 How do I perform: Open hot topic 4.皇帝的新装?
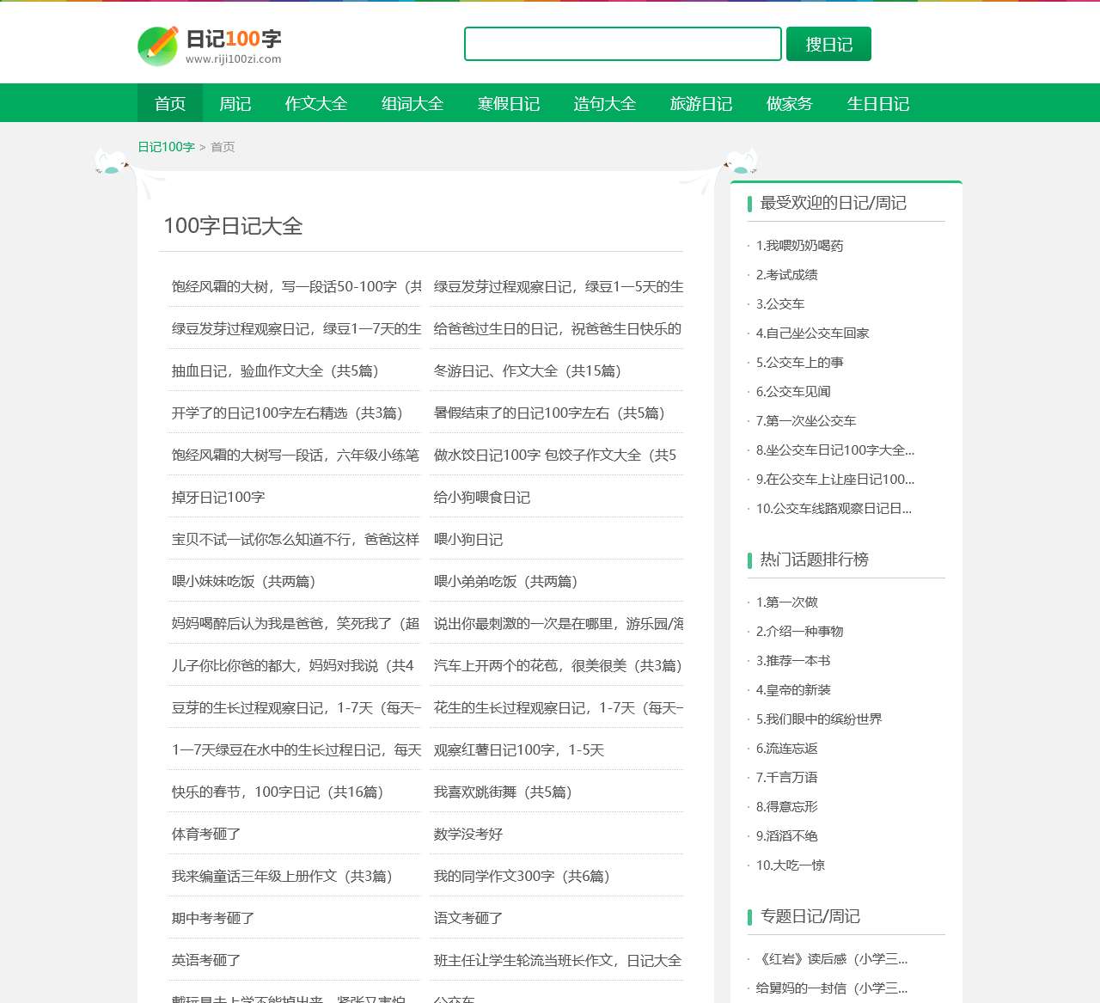click(797, 689)
